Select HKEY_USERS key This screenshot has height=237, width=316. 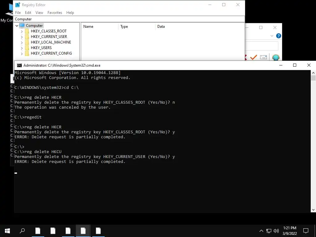[x=41, y=48]
